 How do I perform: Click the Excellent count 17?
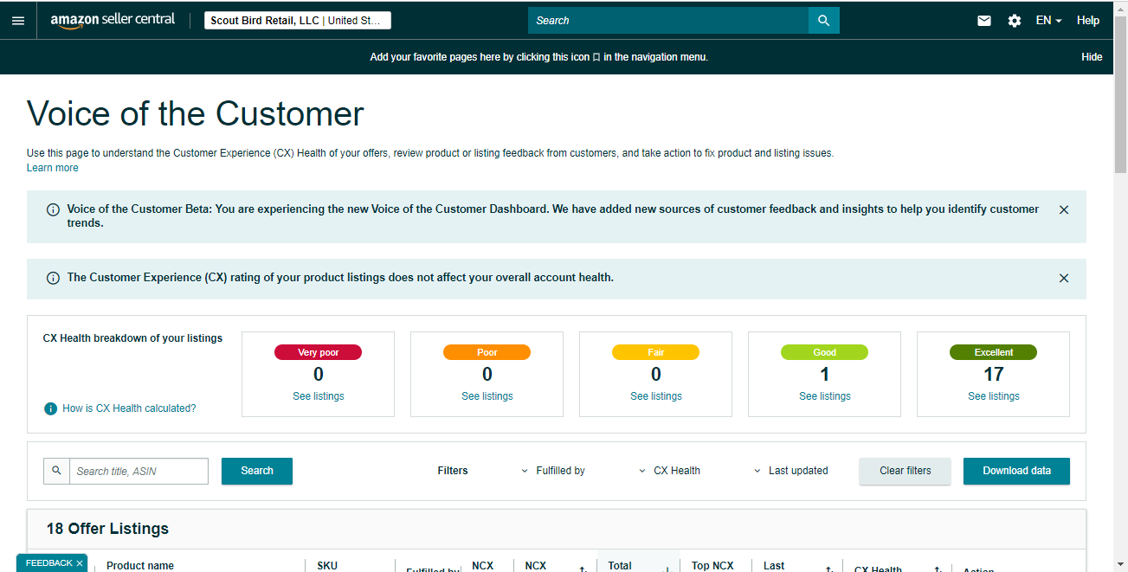(994, 374)
